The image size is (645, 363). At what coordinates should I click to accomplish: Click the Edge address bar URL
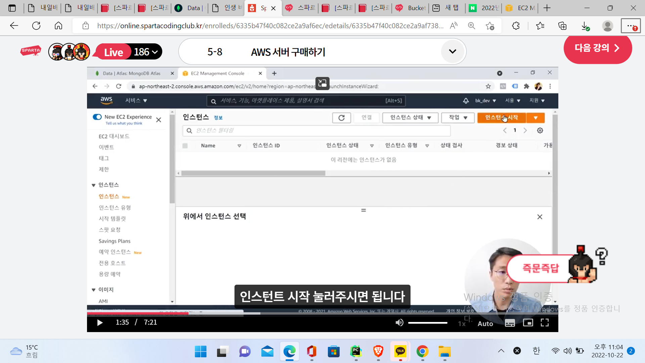coord(270,26)
